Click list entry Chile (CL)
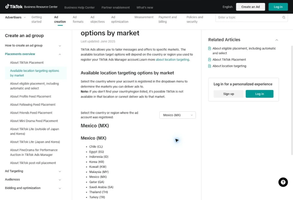The image size is (293, 200). (96, 147)
